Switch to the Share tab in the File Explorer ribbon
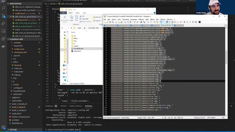 pyautogui.click(x=77, y=13)
